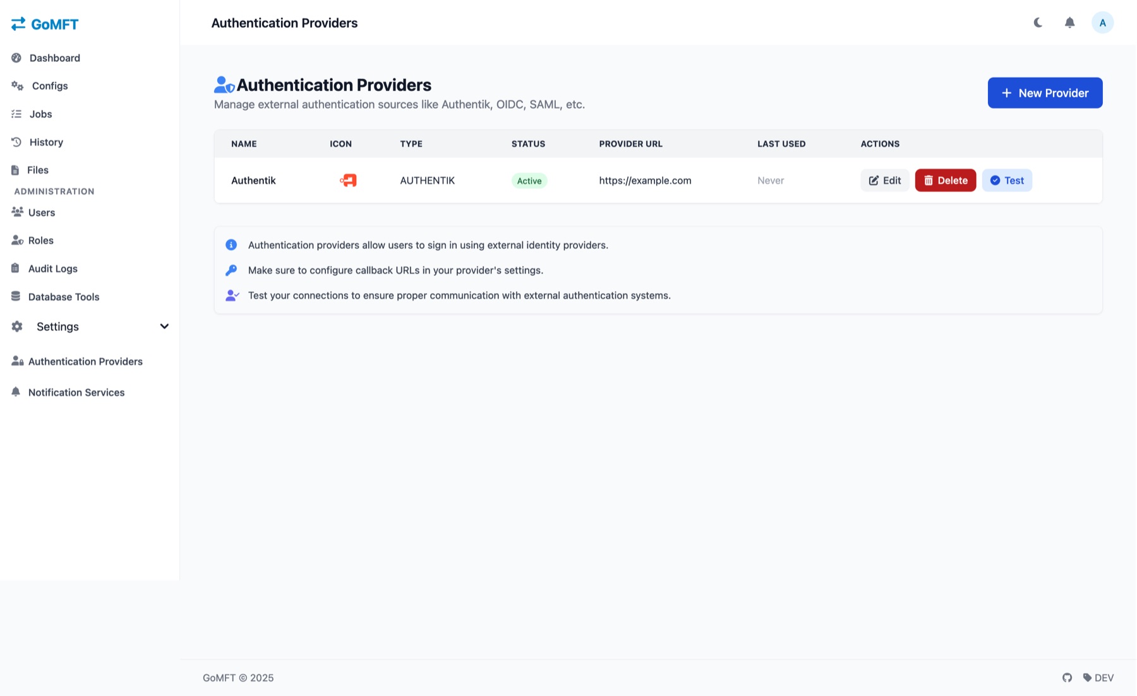Click the DEV version label in footer
The image size is (1137, 696).
point(1104,678)
